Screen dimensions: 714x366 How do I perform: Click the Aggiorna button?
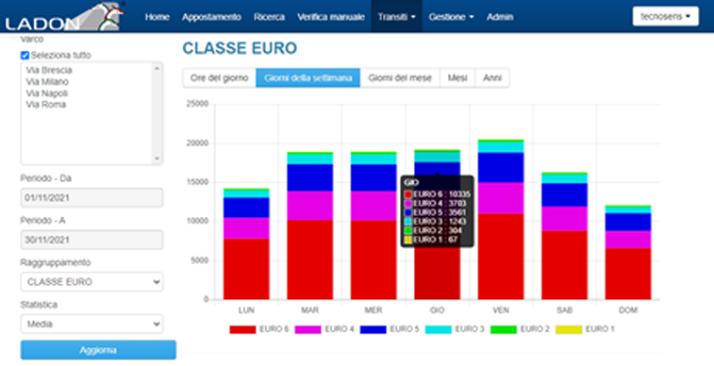(98, 350)
